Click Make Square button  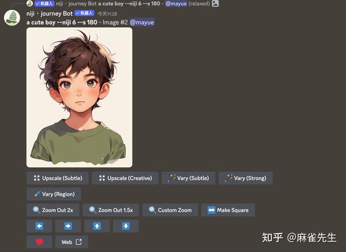(x=228, y=210)
